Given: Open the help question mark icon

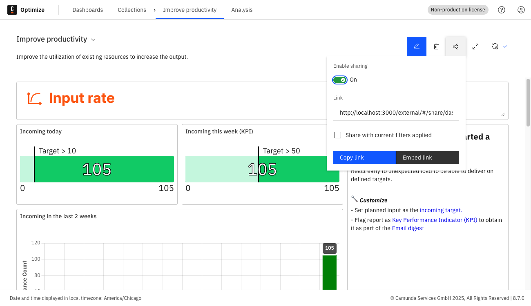Looking at the screenshot, I should coord(502,10).
